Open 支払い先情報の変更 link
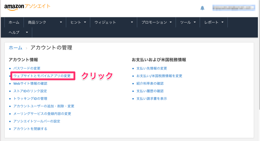The image size is (260, 141). coord(152,68)
